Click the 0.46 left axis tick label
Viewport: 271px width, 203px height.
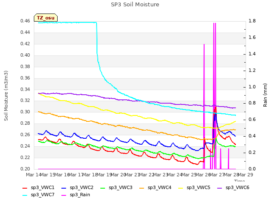25,21
